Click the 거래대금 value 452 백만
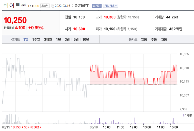The image size is (194, 131). [x=176, y=29]
